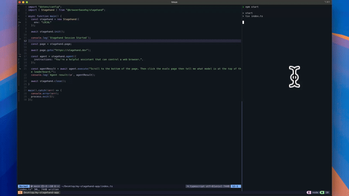Viewport: 349px width, 196px height.
Task: Click the 'e leaderboard.");' wrapped line
Action: coord(43,72)
